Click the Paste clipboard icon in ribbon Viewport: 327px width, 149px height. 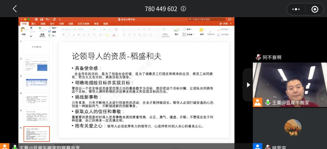pyautogui.click(x=23, y=30)
